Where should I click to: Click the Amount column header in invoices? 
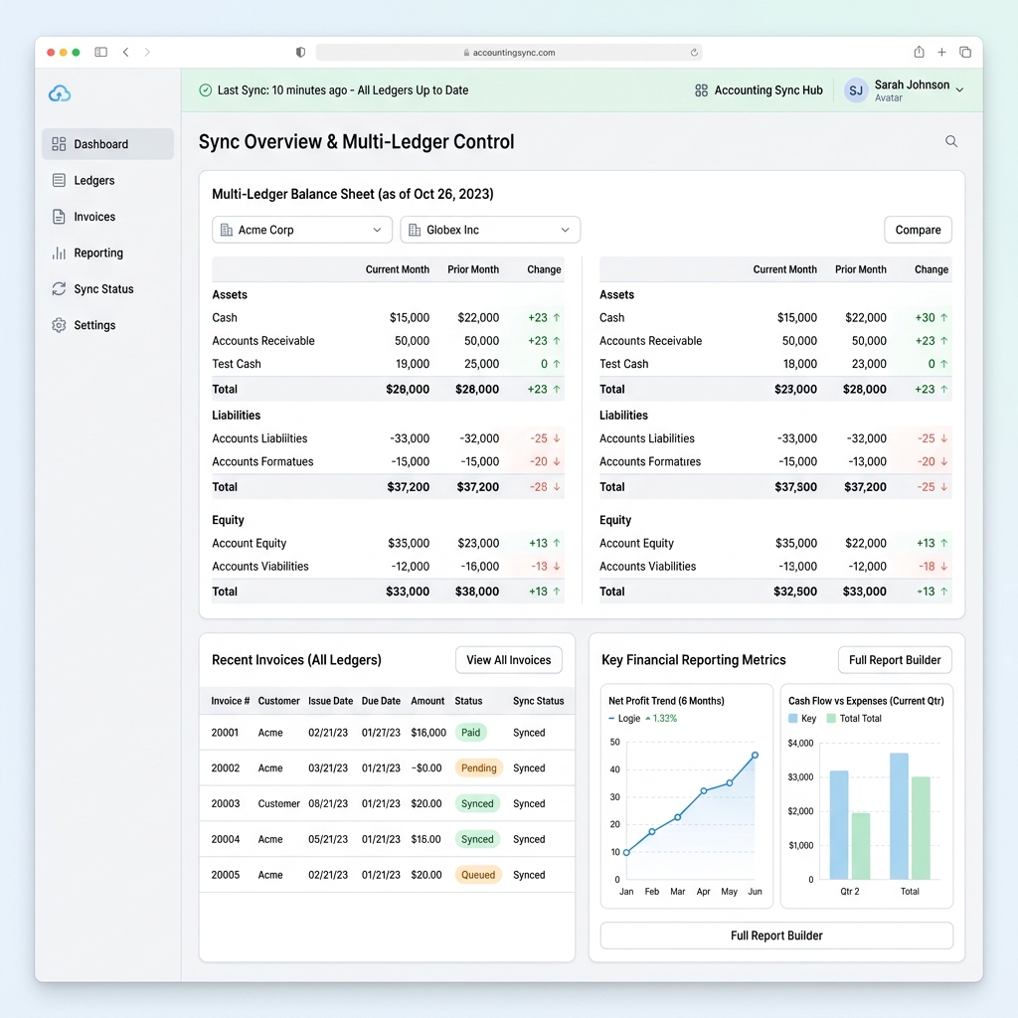tap(427, 701)
